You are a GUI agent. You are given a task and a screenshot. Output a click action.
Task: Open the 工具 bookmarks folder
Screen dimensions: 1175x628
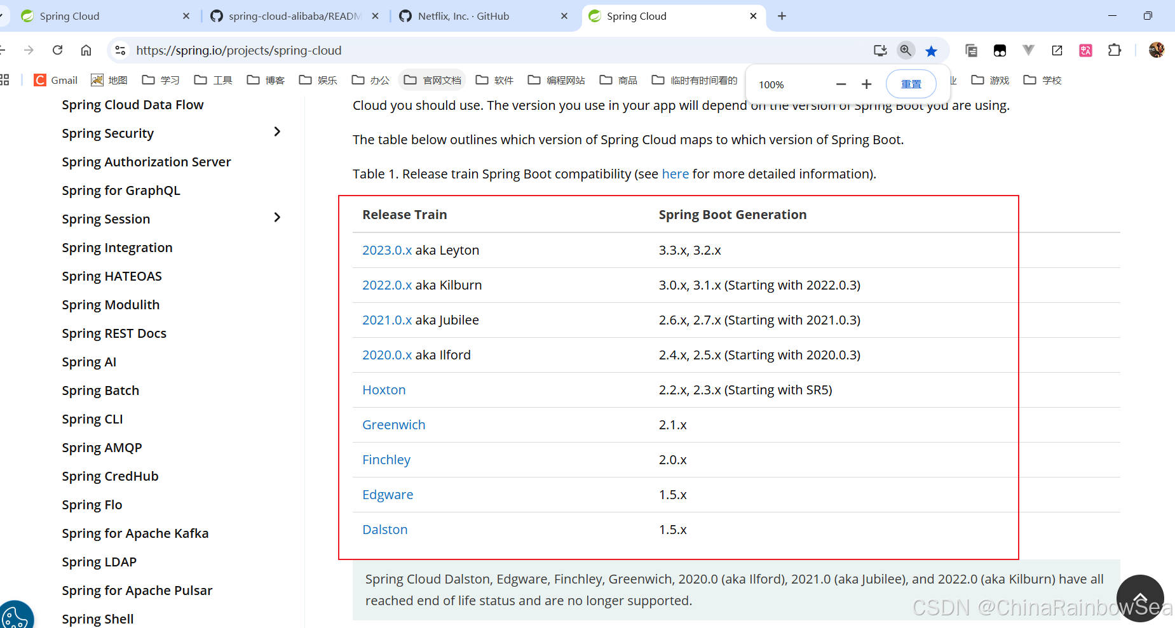point(214,80)
